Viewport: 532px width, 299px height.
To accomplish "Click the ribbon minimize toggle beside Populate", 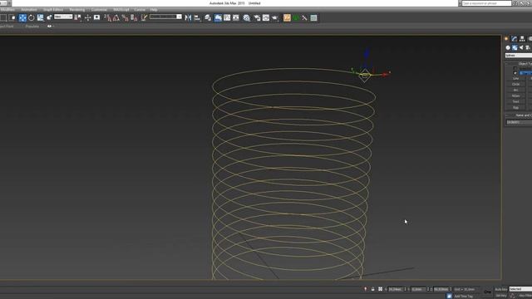I will tap(50, 26).
